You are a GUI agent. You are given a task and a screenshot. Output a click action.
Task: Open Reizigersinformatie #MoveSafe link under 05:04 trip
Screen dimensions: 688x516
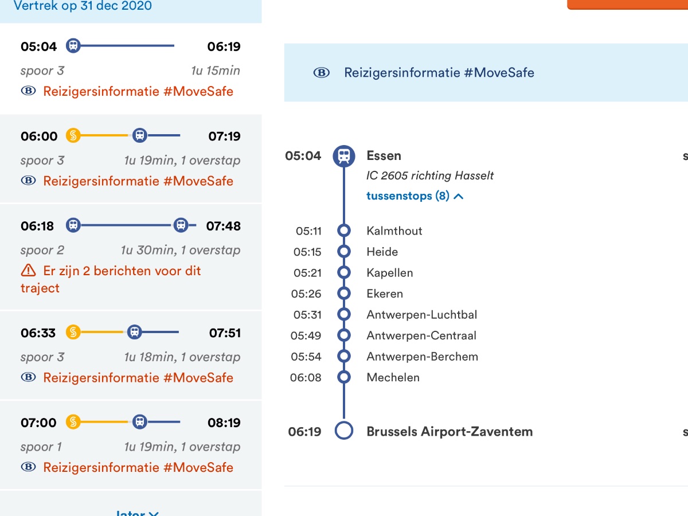pos(138,91)
